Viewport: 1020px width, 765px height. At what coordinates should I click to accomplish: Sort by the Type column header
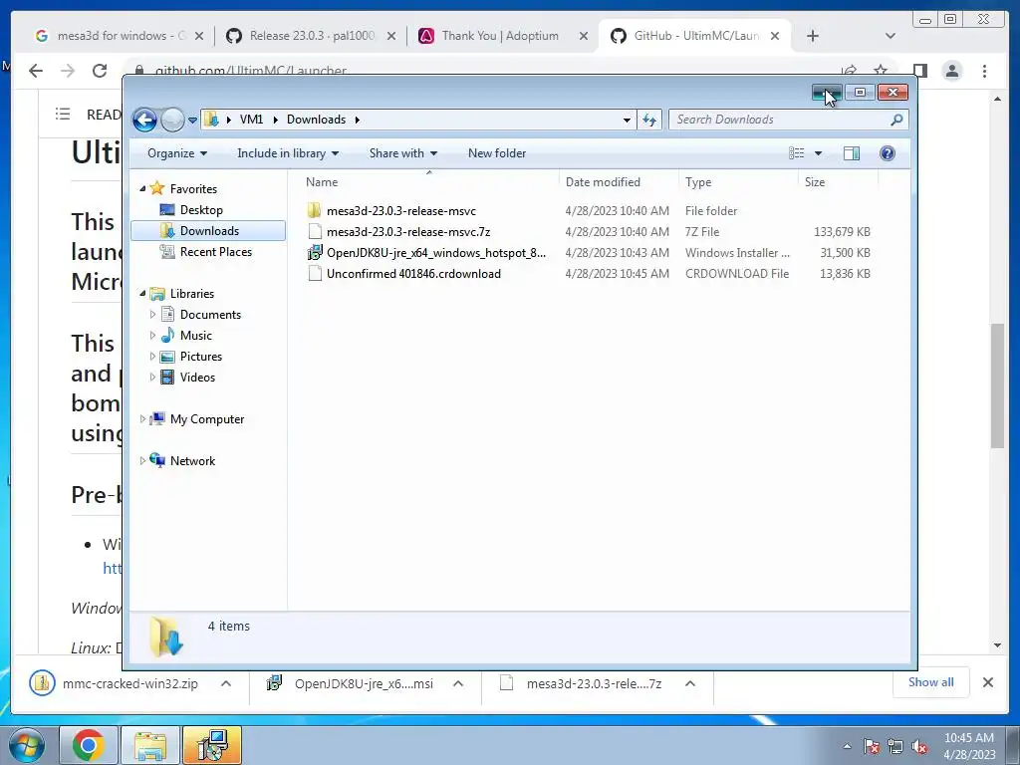tap(738, 182)
